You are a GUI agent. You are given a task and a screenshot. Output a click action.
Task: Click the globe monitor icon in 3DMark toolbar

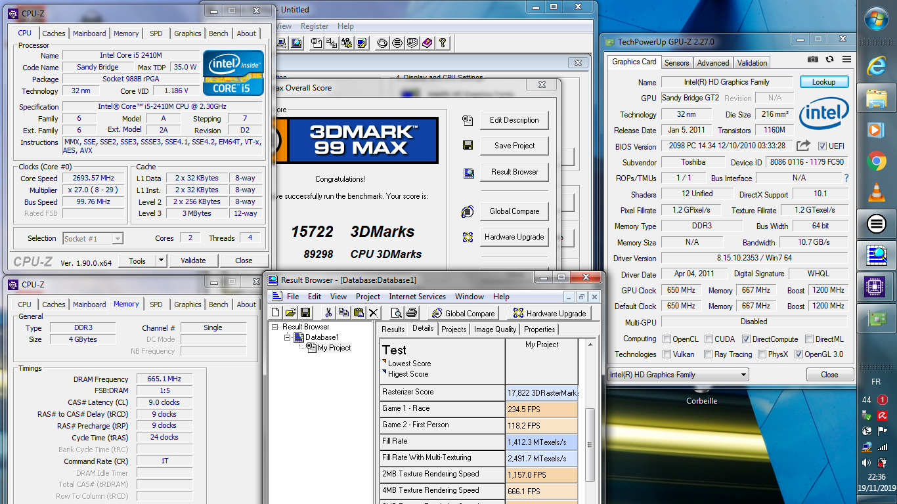pos(297,43)
